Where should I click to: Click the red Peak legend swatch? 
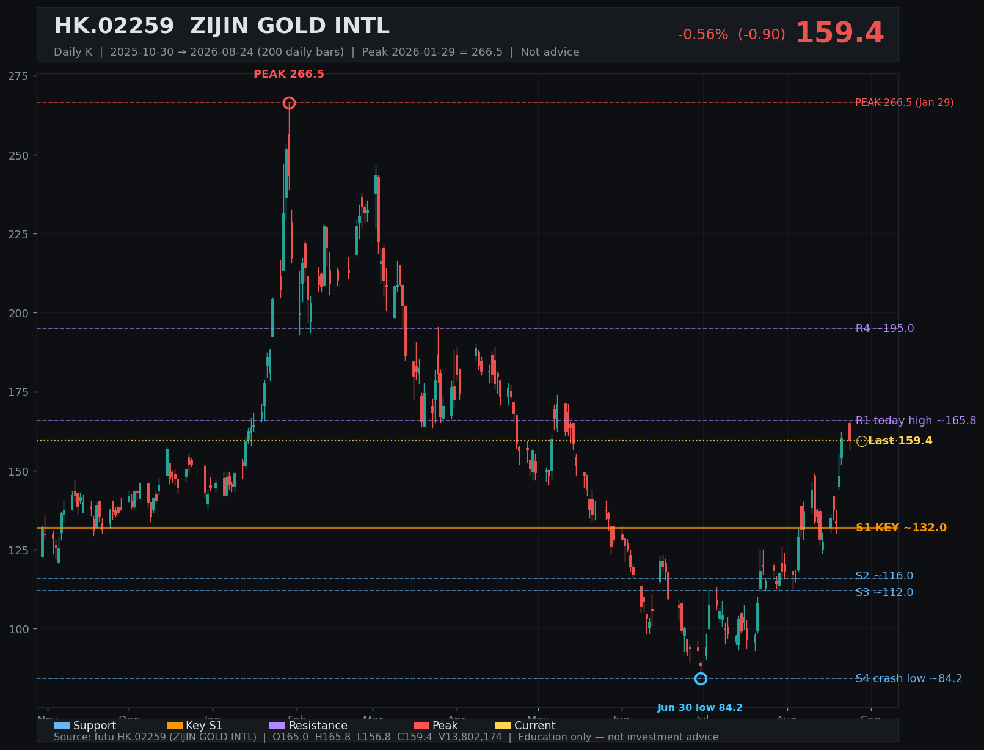point(421,726)
